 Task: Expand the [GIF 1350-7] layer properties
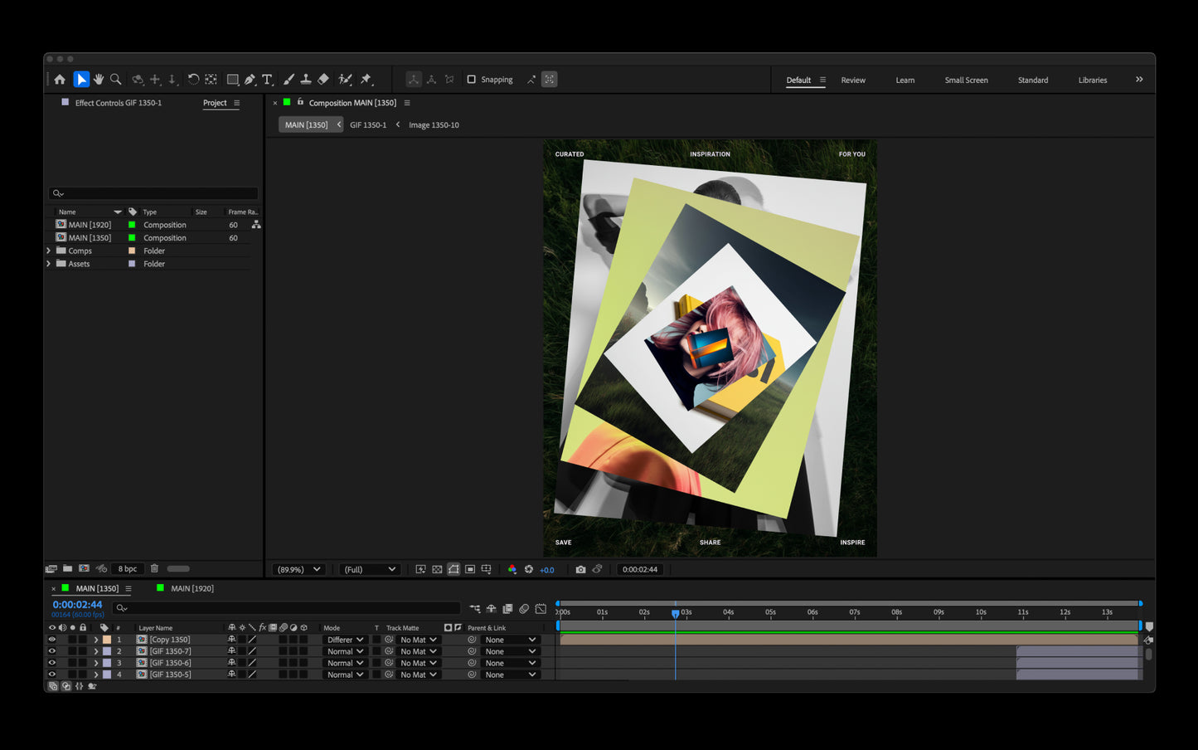(95, 651)
